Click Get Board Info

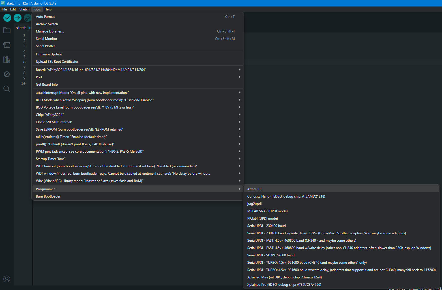click(x=138, y=85)
